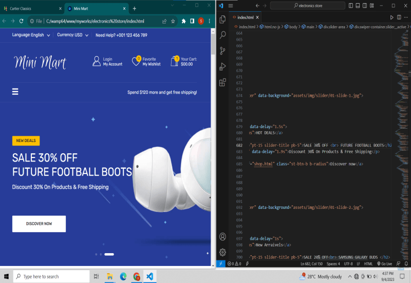Screen dimensions: 411x283
Task: Bookmark this page with the star icon
Action: [x=173, y=22]
